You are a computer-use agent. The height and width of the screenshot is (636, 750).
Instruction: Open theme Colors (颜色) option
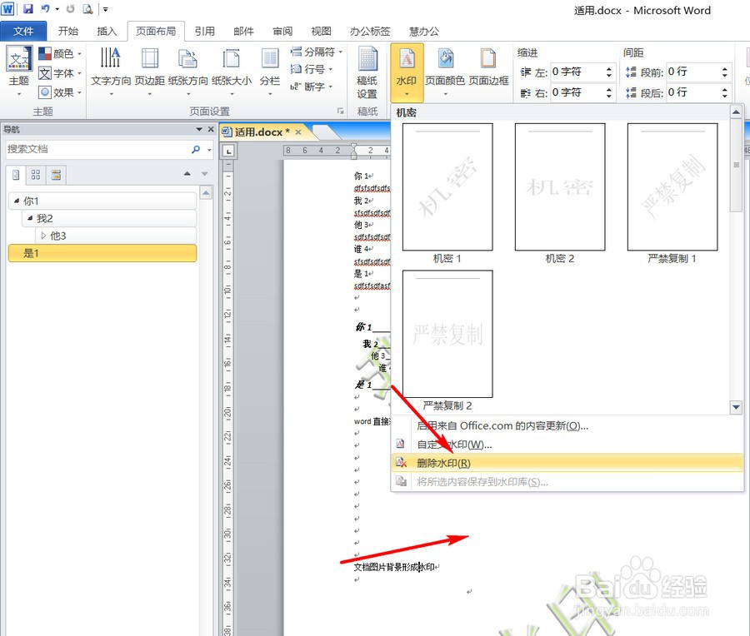click(60, 53)
